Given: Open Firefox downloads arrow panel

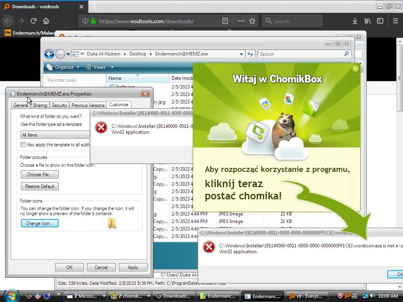Looking at the screenshot, I should (x=355, y=21).
